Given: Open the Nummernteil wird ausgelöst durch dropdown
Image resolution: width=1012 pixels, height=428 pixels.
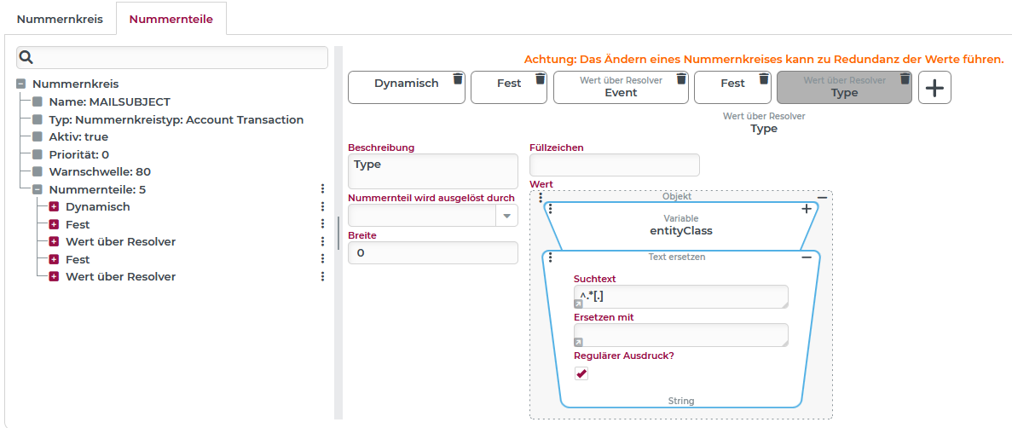Looking at the screenshot, I should pyautogui.click(x=508, y=217).
